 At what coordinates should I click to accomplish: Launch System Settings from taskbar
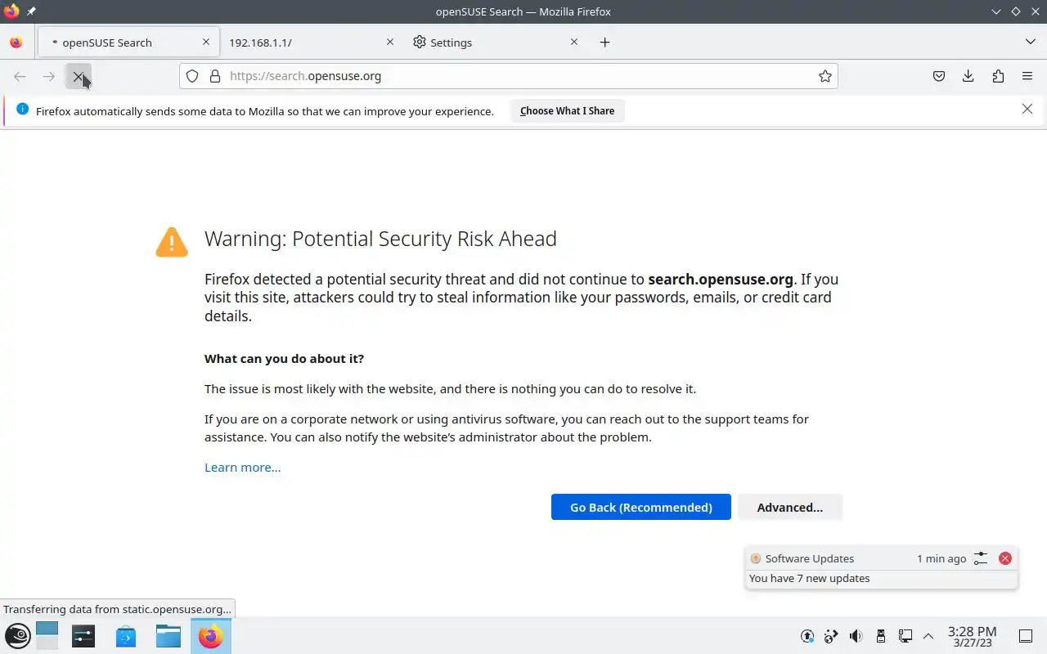coord(83,636)
